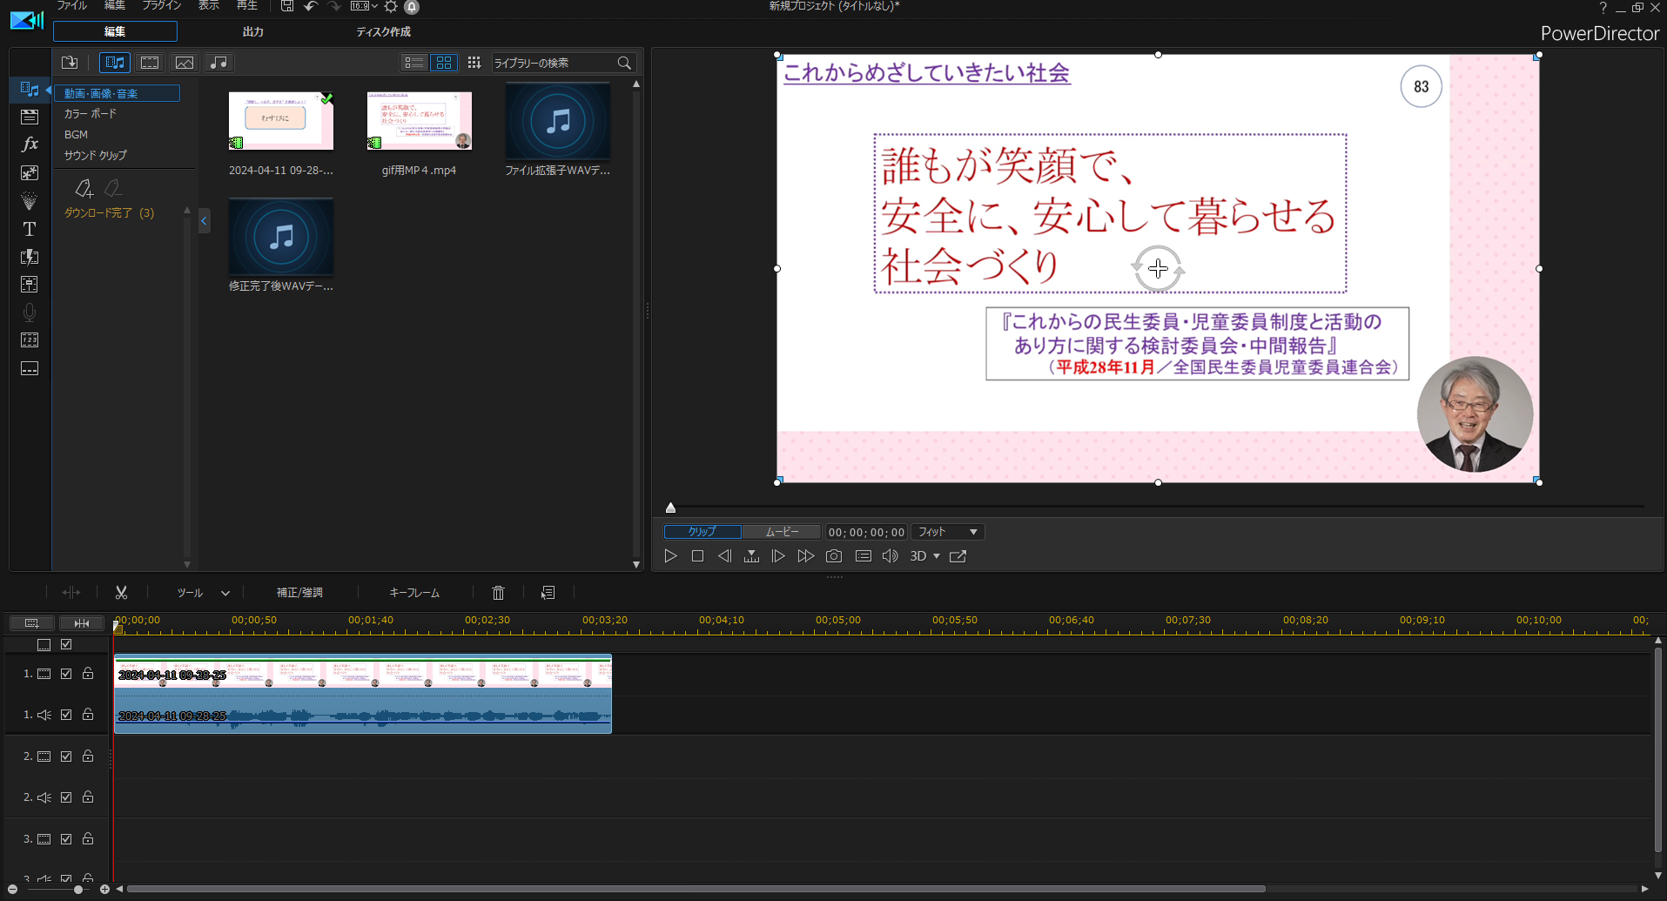This screenshot has height=901, width=1667.
Task: Open the Media Room icon in sidebar
Action: 30,89
